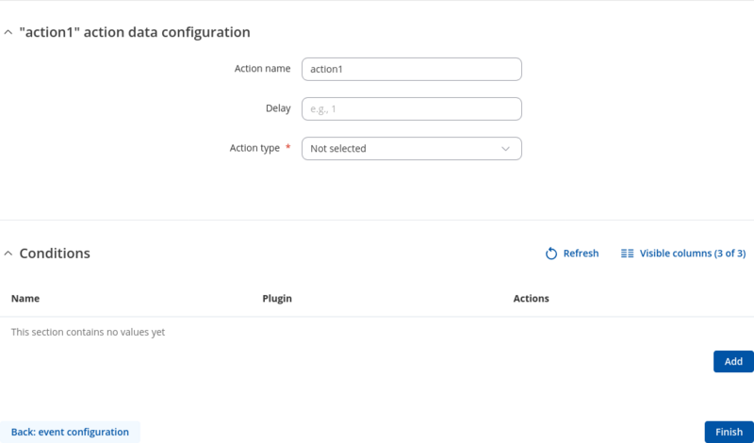This screenshot has height=443, width=754.
Task: Open "Visible columns (3 of 3)" text
Action: coord(693,254)
